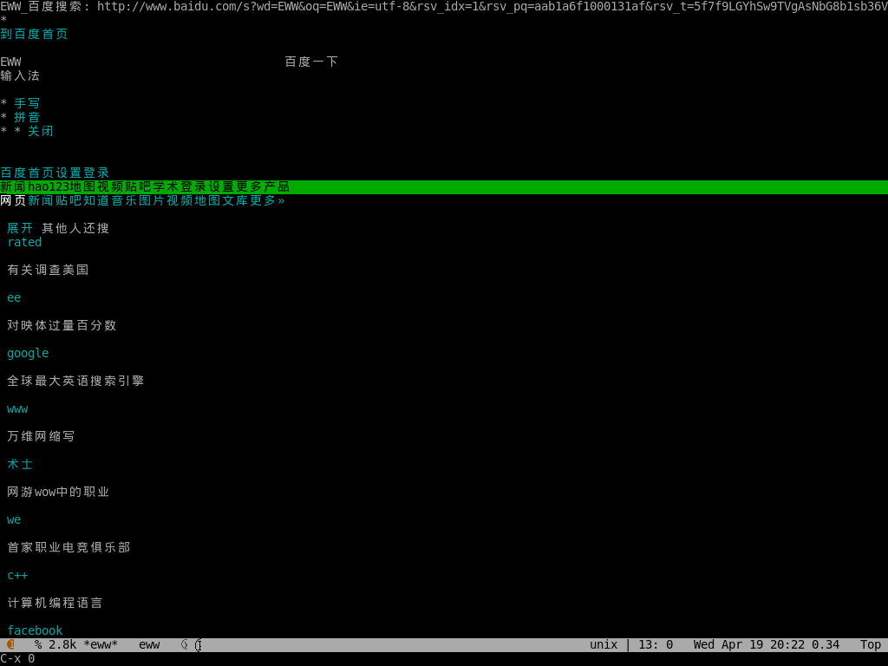Image resolution: width=888 pixels, height=666 pixels.
Task: Switch to the 文库 tab
Action: 235,200
